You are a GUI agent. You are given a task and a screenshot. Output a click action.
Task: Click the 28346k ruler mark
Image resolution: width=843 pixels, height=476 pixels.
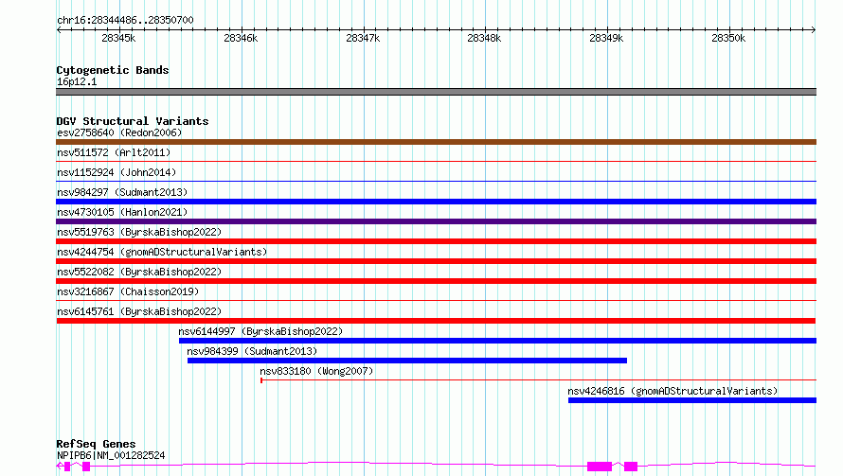click(x=241, y=38)
